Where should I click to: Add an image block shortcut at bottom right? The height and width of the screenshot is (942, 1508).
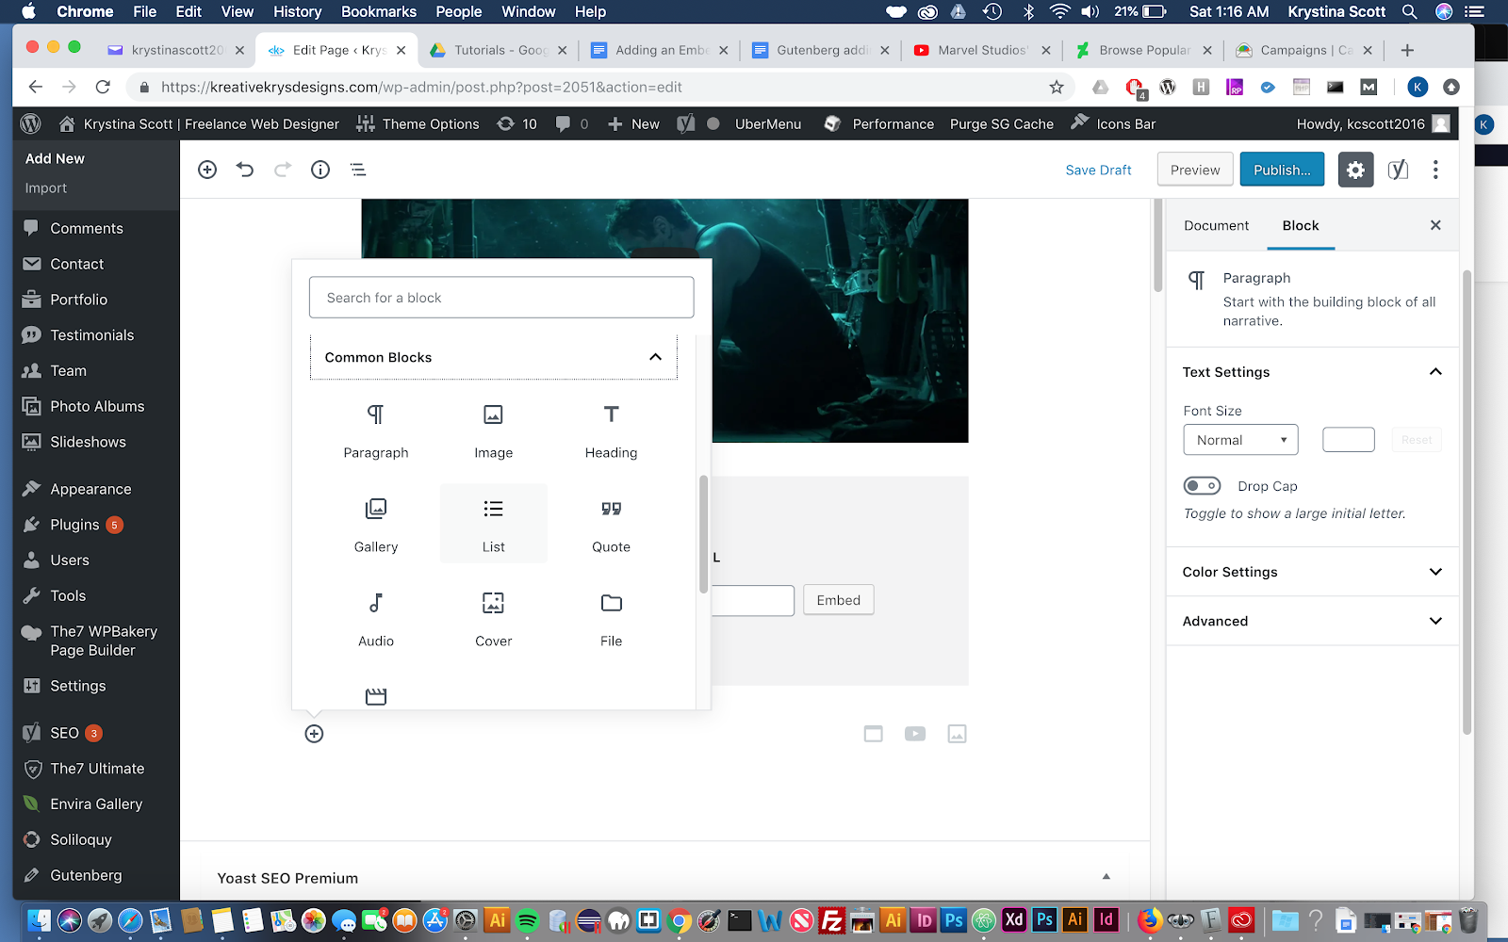(957, 734)
